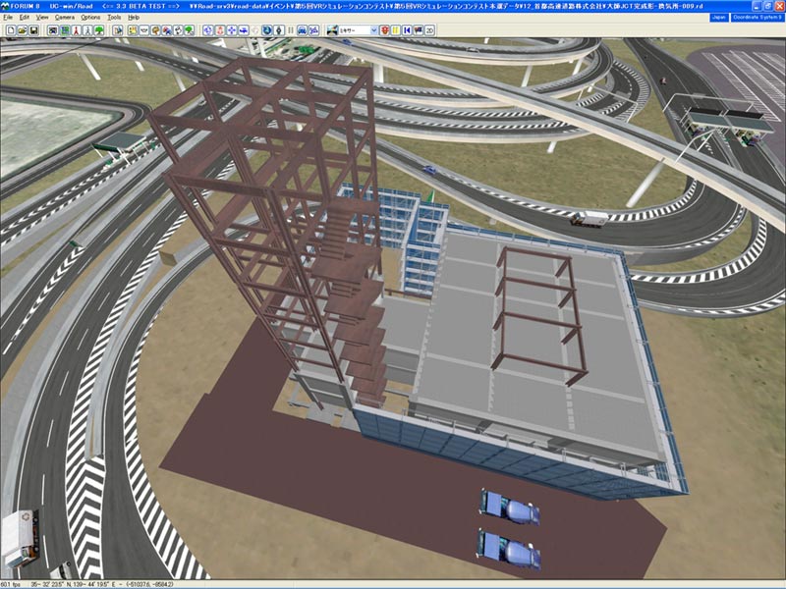Click the Open folder icon
Viewport: 786px width, 589px height.
coord(22,30)
